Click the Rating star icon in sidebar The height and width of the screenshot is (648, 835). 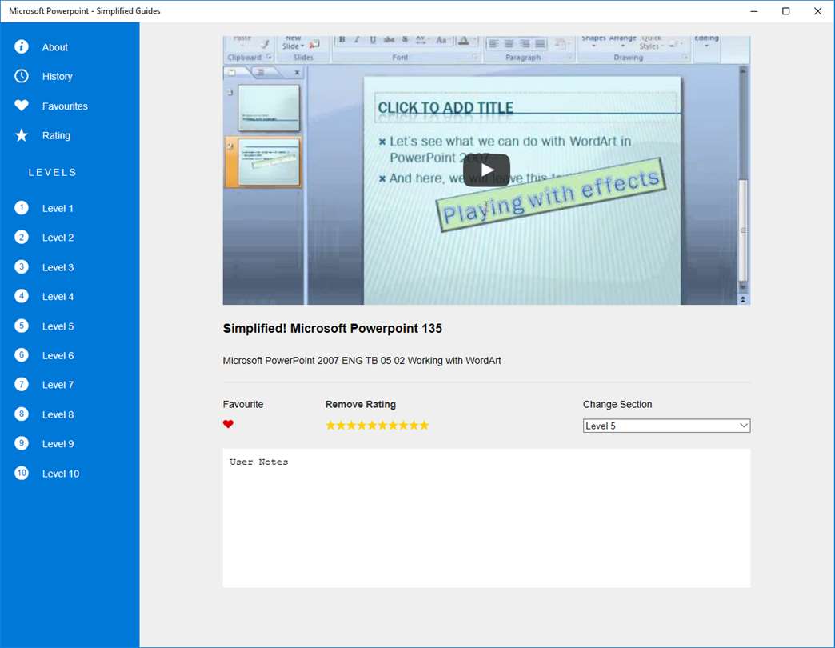[22, 135]
